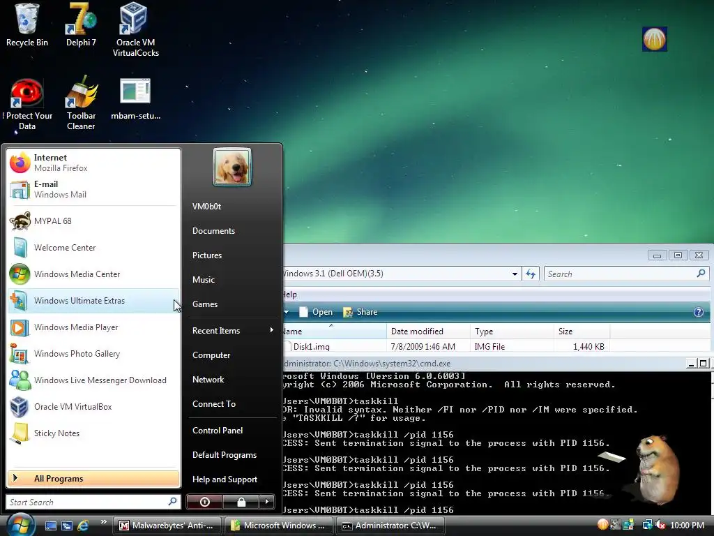This screenshot has height=536, width=714.
Task: Open Sticky Notes from Start menu
Action: coord(93,433)
